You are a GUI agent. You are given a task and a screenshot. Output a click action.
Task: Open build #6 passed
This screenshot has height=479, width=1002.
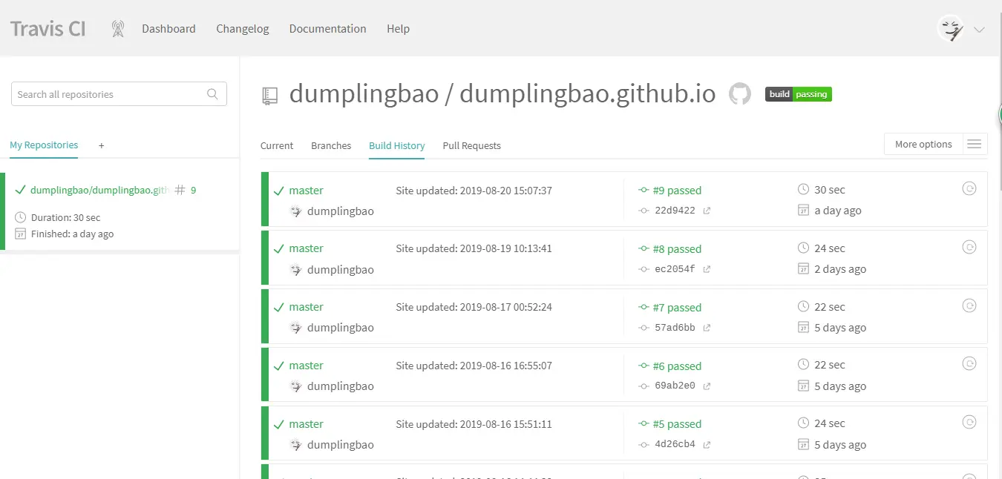(677, 366)
